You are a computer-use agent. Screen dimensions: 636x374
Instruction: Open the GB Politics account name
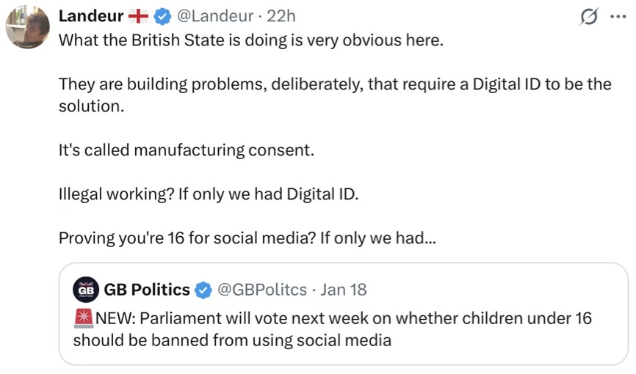[147, 290]
